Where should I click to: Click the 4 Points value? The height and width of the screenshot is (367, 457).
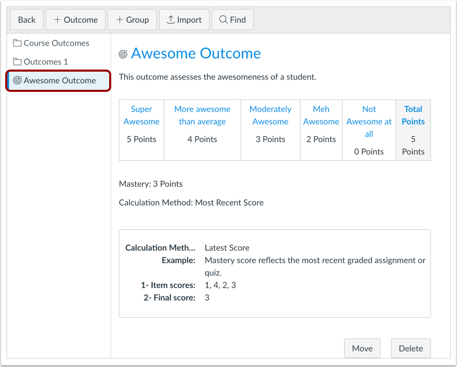[x=202, y=140]
